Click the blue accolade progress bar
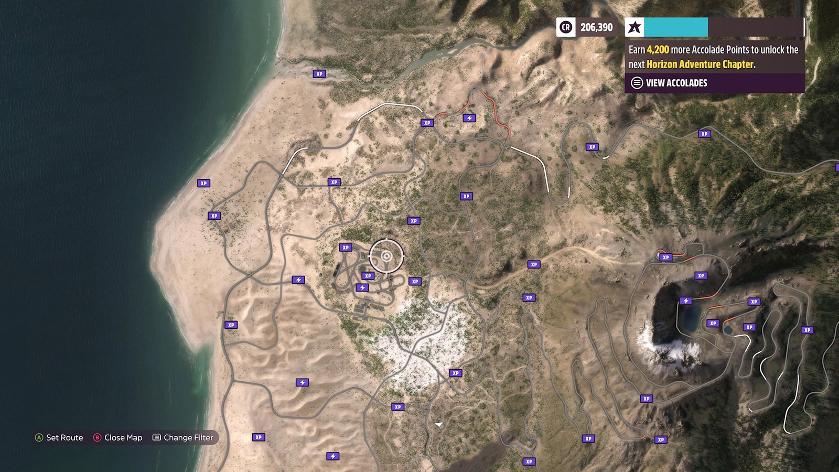The image size is (839, 472). [x=676, y=27]
